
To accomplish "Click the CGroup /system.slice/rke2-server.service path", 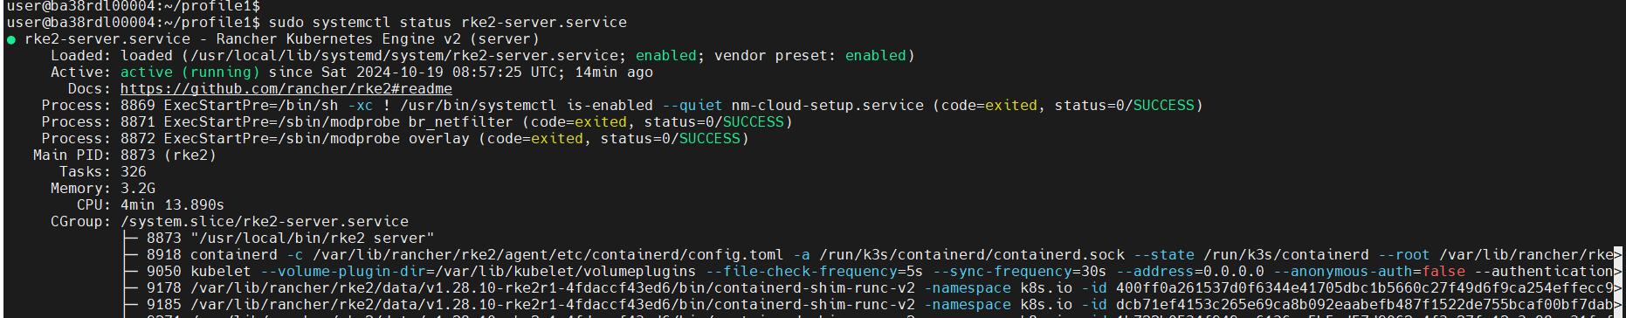I will click(x=265, y=222).
